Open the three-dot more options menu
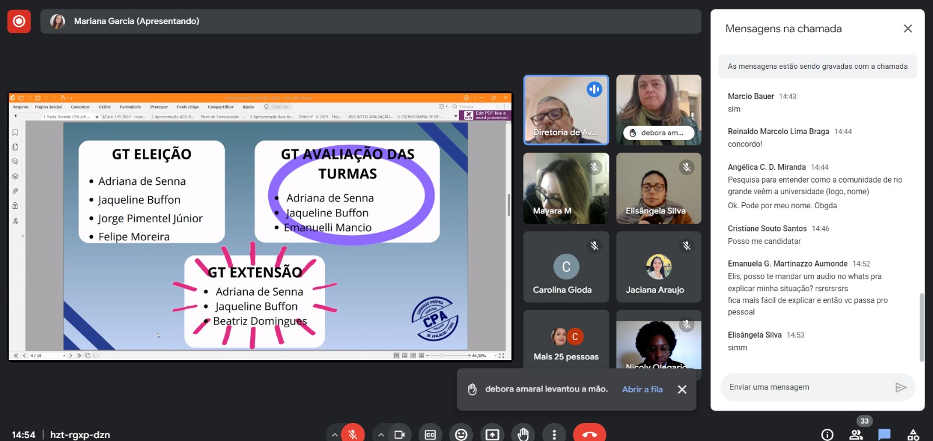Screen dimensions: 933x441 [x=554, y=434]
